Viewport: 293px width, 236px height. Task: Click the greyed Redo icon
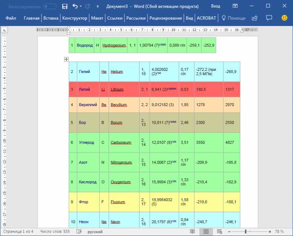coord(88,7)
